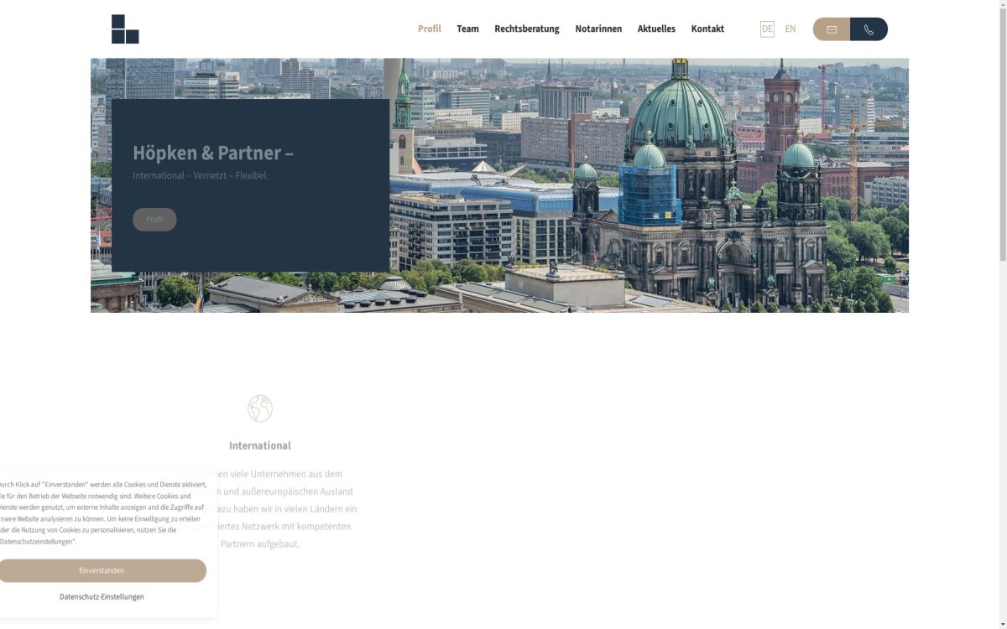The image size is (1007, 629).
Task: Select the Höpken & Partner logo
Action: 125,27
